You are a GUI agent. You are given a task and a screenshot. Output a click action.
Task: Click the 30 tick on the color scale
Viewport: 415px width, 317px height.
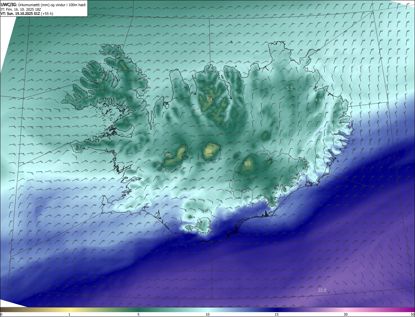pyautogui.click(x=346, y=314)
